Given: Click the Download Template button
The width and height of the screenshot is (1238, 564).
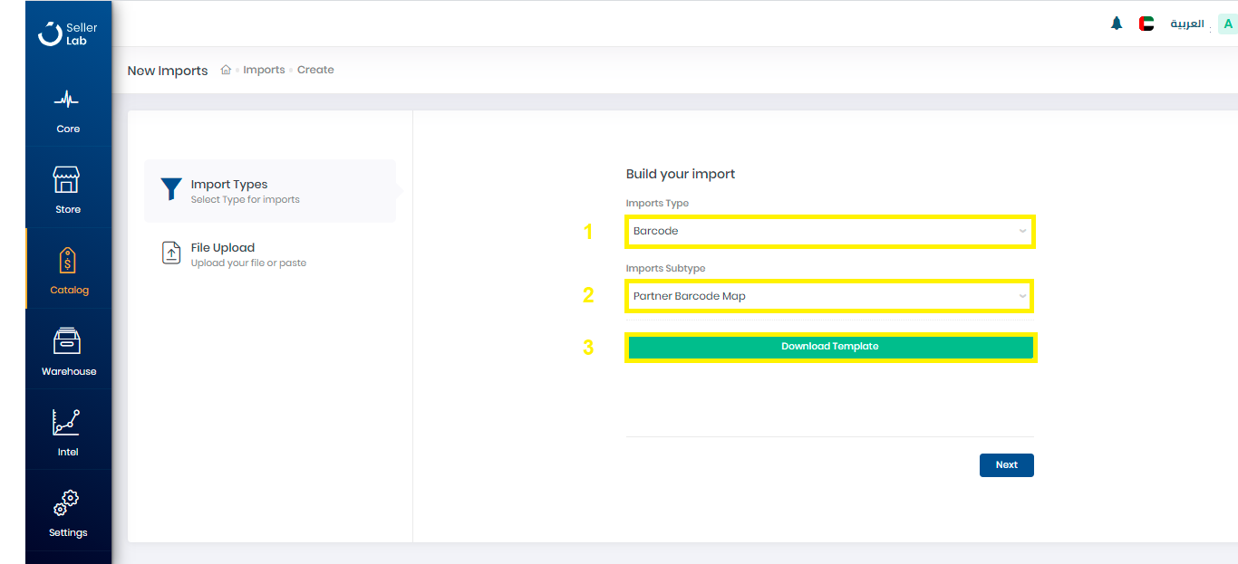Looking at the screenshot, I should 829,347.
